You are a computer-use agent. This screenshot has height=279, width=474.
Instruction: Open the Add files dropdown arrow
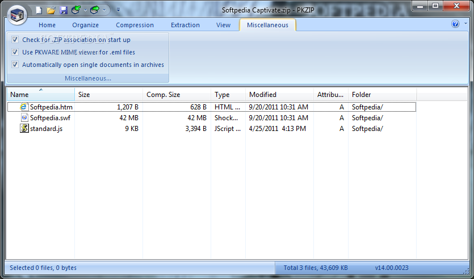pos(85,10)
